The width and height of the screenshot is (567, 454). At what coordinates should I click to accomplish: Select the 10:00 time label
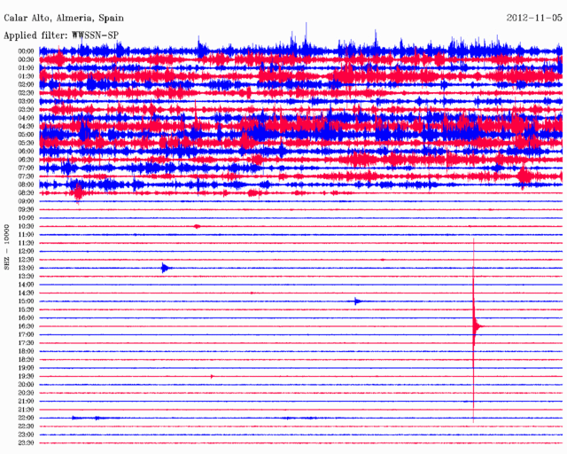point(26,218)
